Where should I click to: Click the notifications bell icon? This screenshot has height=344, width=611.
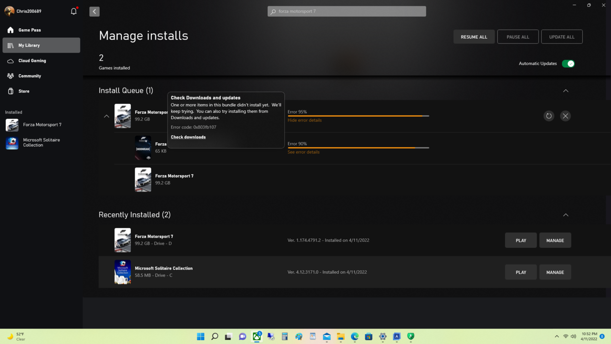(x=74, y=11)
